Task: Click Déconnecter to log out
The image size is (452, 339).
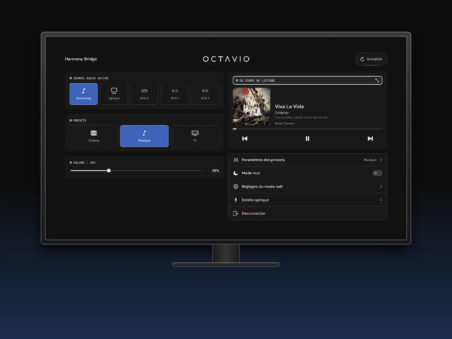Action: pos(307,213)
